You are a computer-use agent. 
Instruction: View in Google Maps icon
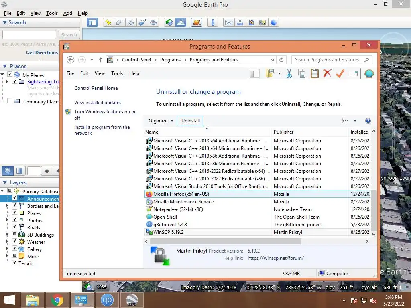click(262, 22)
